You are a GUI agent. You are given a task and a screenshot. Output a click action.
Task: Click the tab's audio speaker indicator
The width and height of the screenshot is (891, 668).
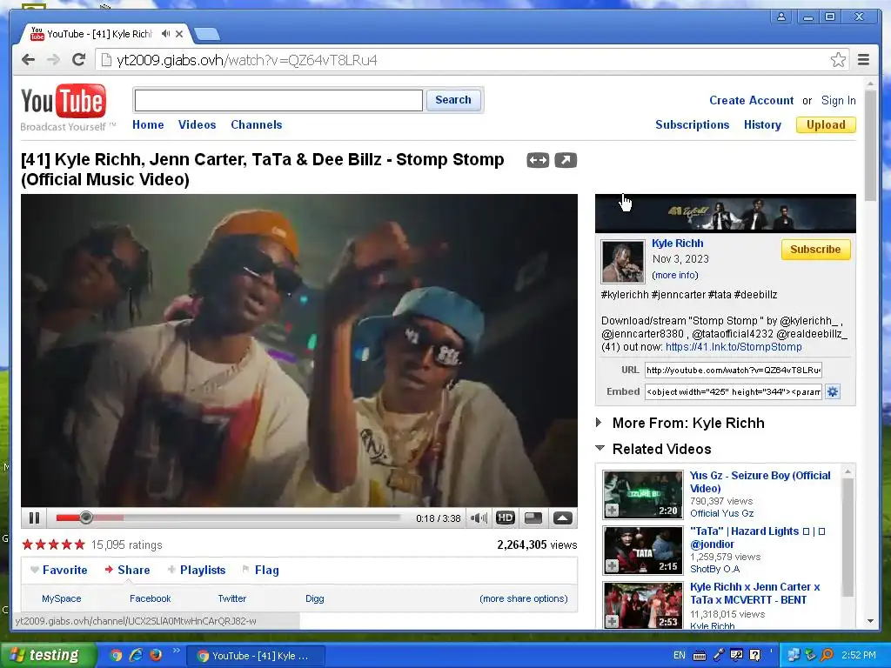[x=165, y=34]
